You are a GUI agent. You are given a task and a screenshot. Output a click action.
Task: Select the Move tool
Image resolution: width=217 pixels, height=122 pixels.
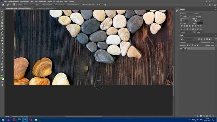coord(2,11)
